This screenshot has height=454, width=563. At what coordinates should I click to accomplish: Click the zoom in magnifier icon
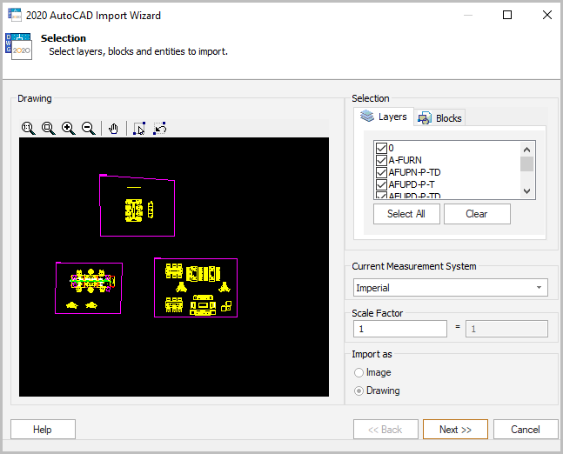click(68, 128)
